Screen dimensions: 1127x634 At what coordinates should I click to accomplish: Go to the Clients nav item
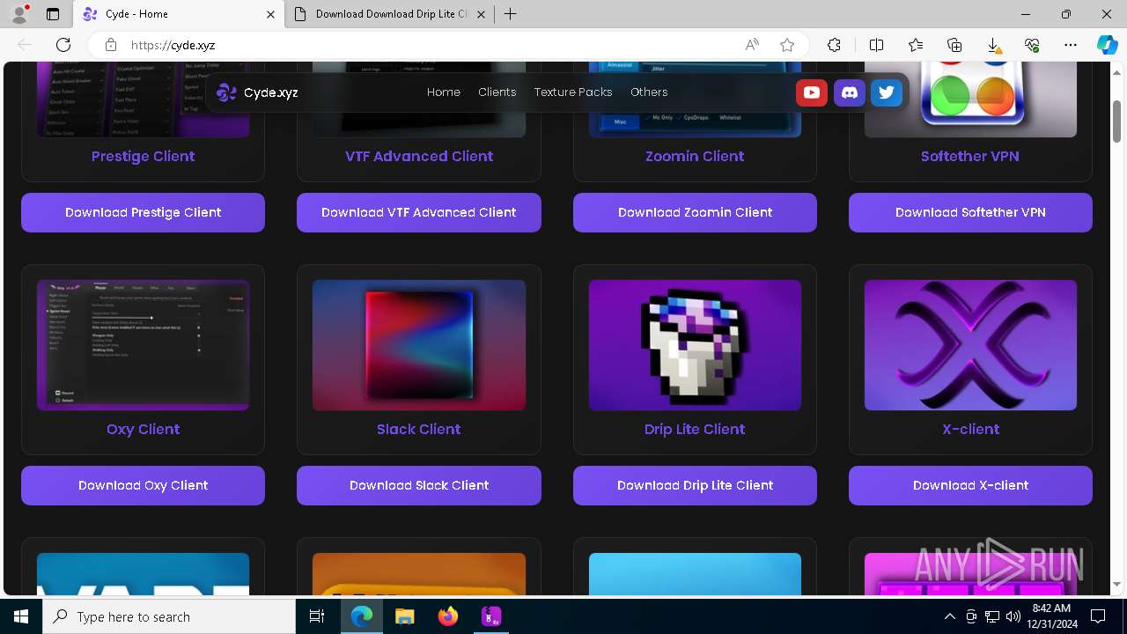497,92
